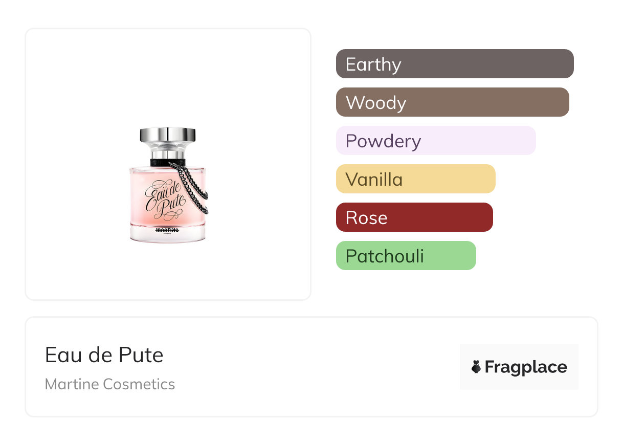Select the Woody accord bar
Screen dimensions: 623x442
click(452, 102)
